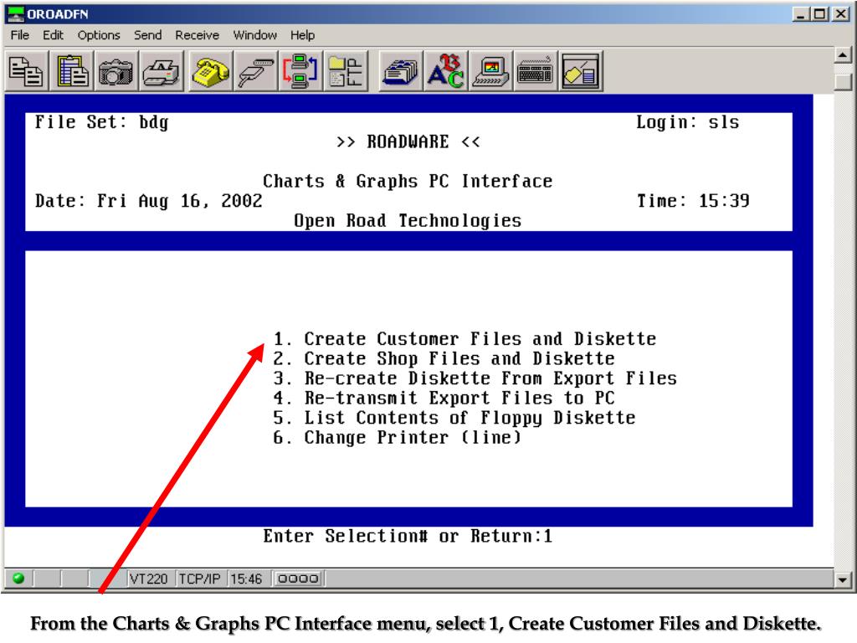Click the TCP/IP status bar entry
This screenshot has height=643, width=857.
199,579
